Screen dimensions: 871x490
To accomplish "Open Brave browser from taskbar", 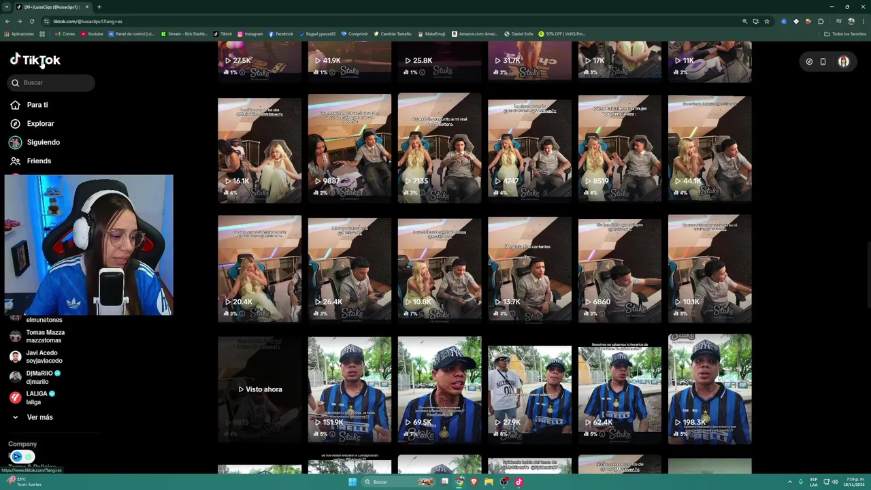I will pos(474,482).
